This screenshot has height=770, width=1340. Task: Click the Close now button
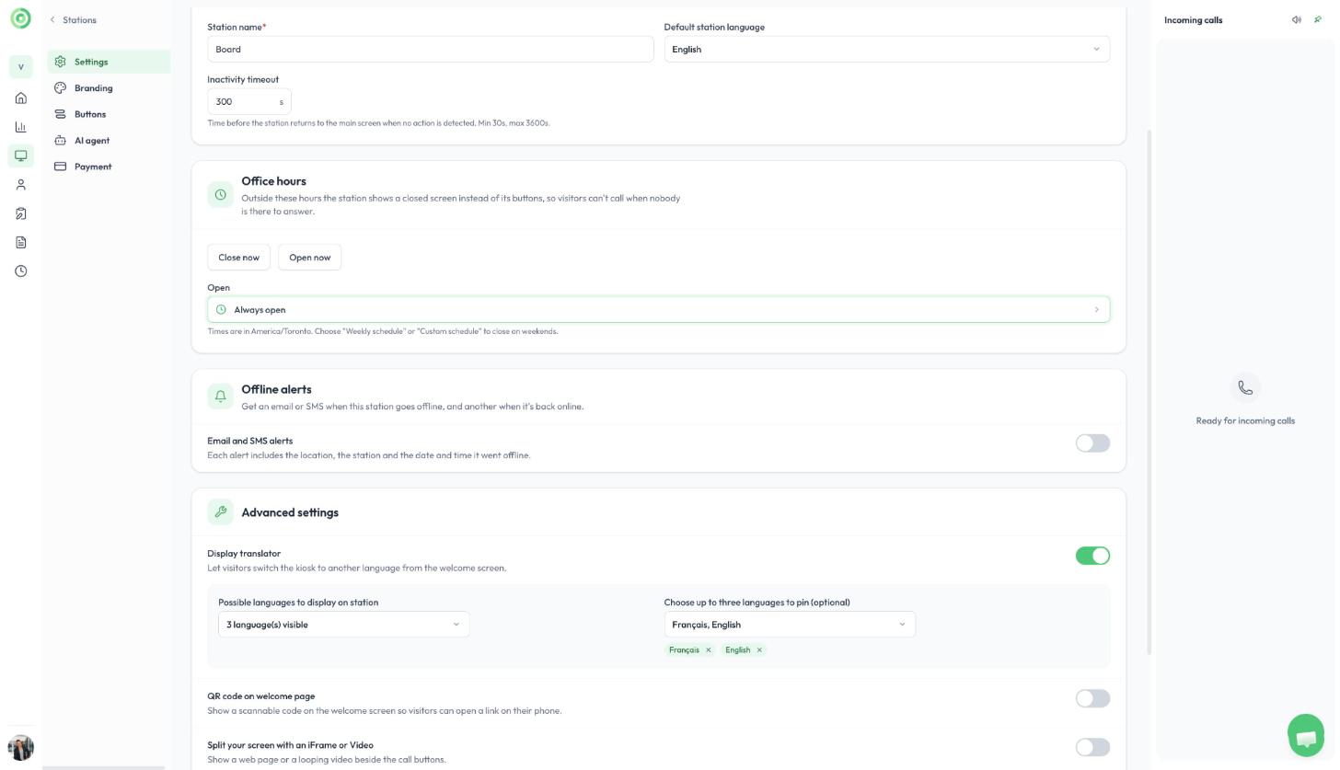point(239,258)
